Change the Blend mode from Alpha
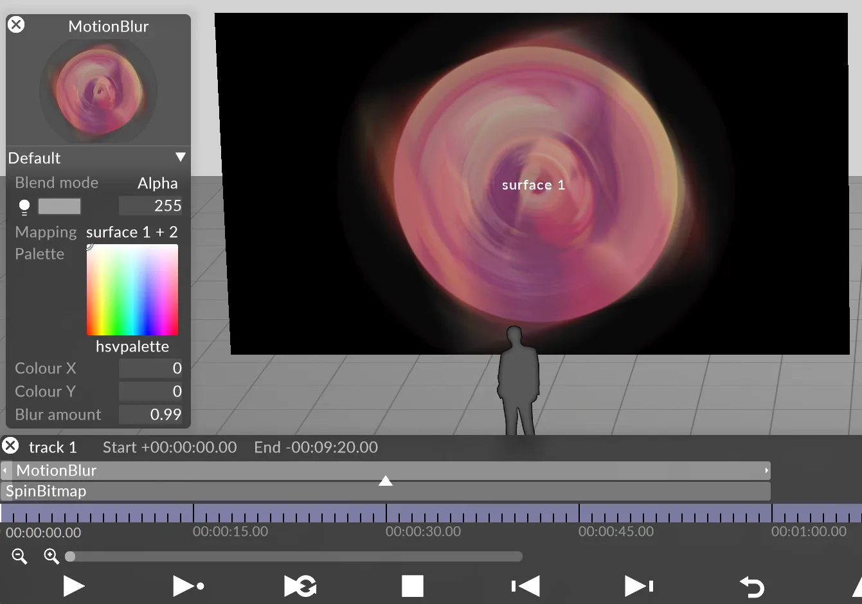 pyautogui.click(x=157, y=182)
